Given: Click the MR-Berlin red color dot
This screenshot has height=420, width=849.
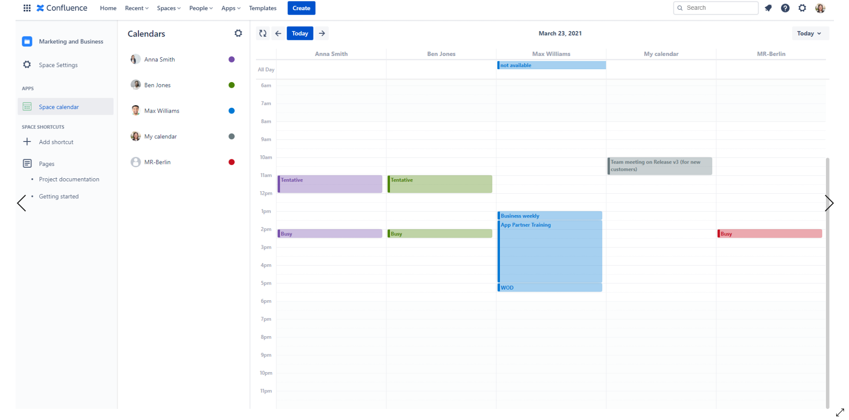Looking at the screenshot, I should [232, 162].
